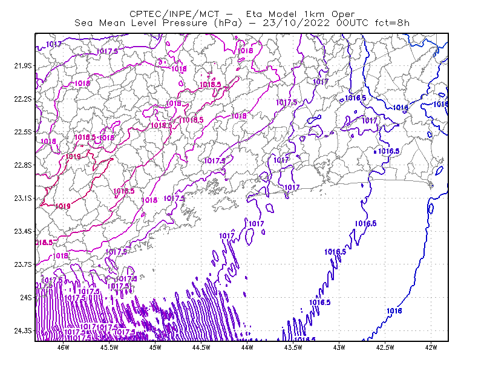Click the '44W' longitude axis label
This screenshot has height=374, width=484.
tap(247, 347)
